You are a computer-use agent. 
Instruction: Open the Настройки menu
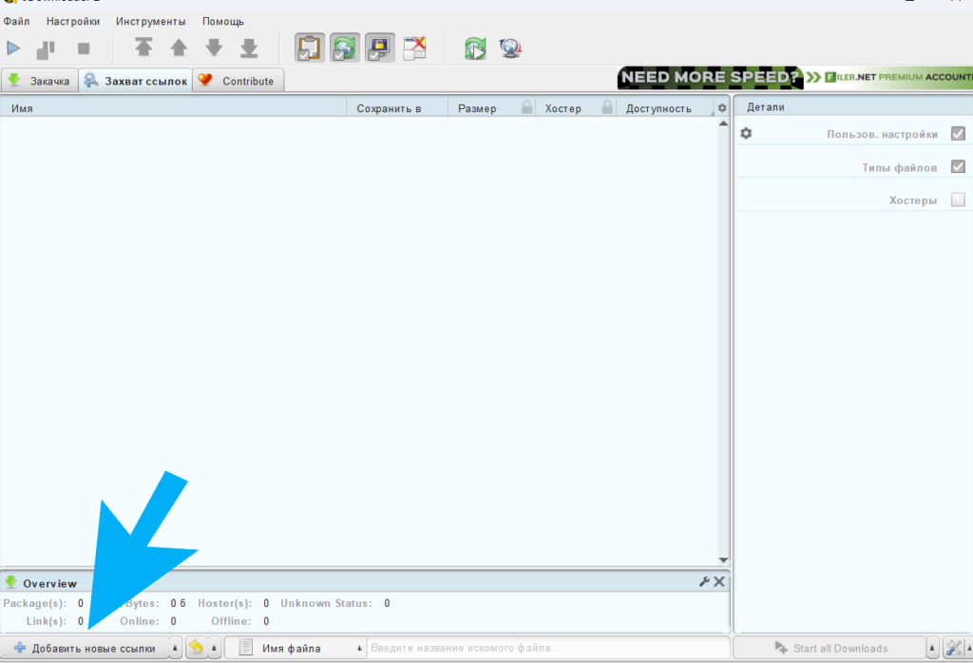coord(73,21)
